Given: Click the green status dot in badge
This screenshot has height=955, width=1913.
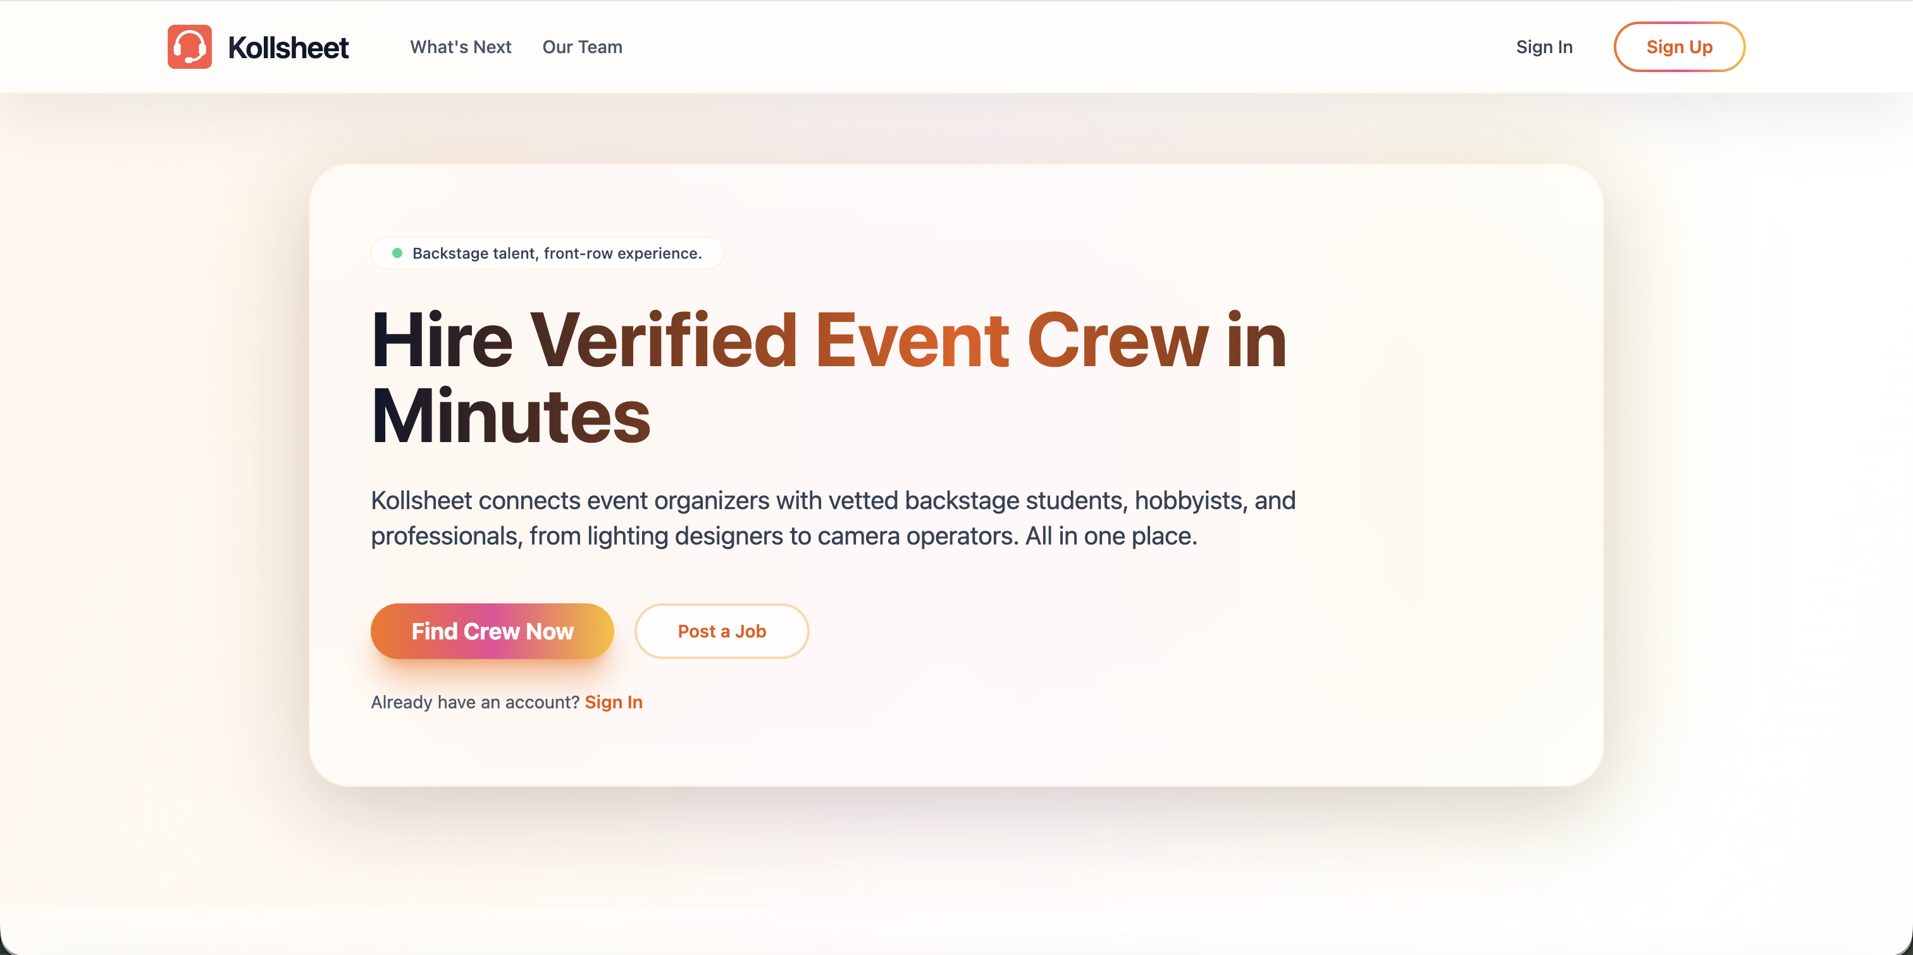Looking at the screenshot, I should (397, 253).
